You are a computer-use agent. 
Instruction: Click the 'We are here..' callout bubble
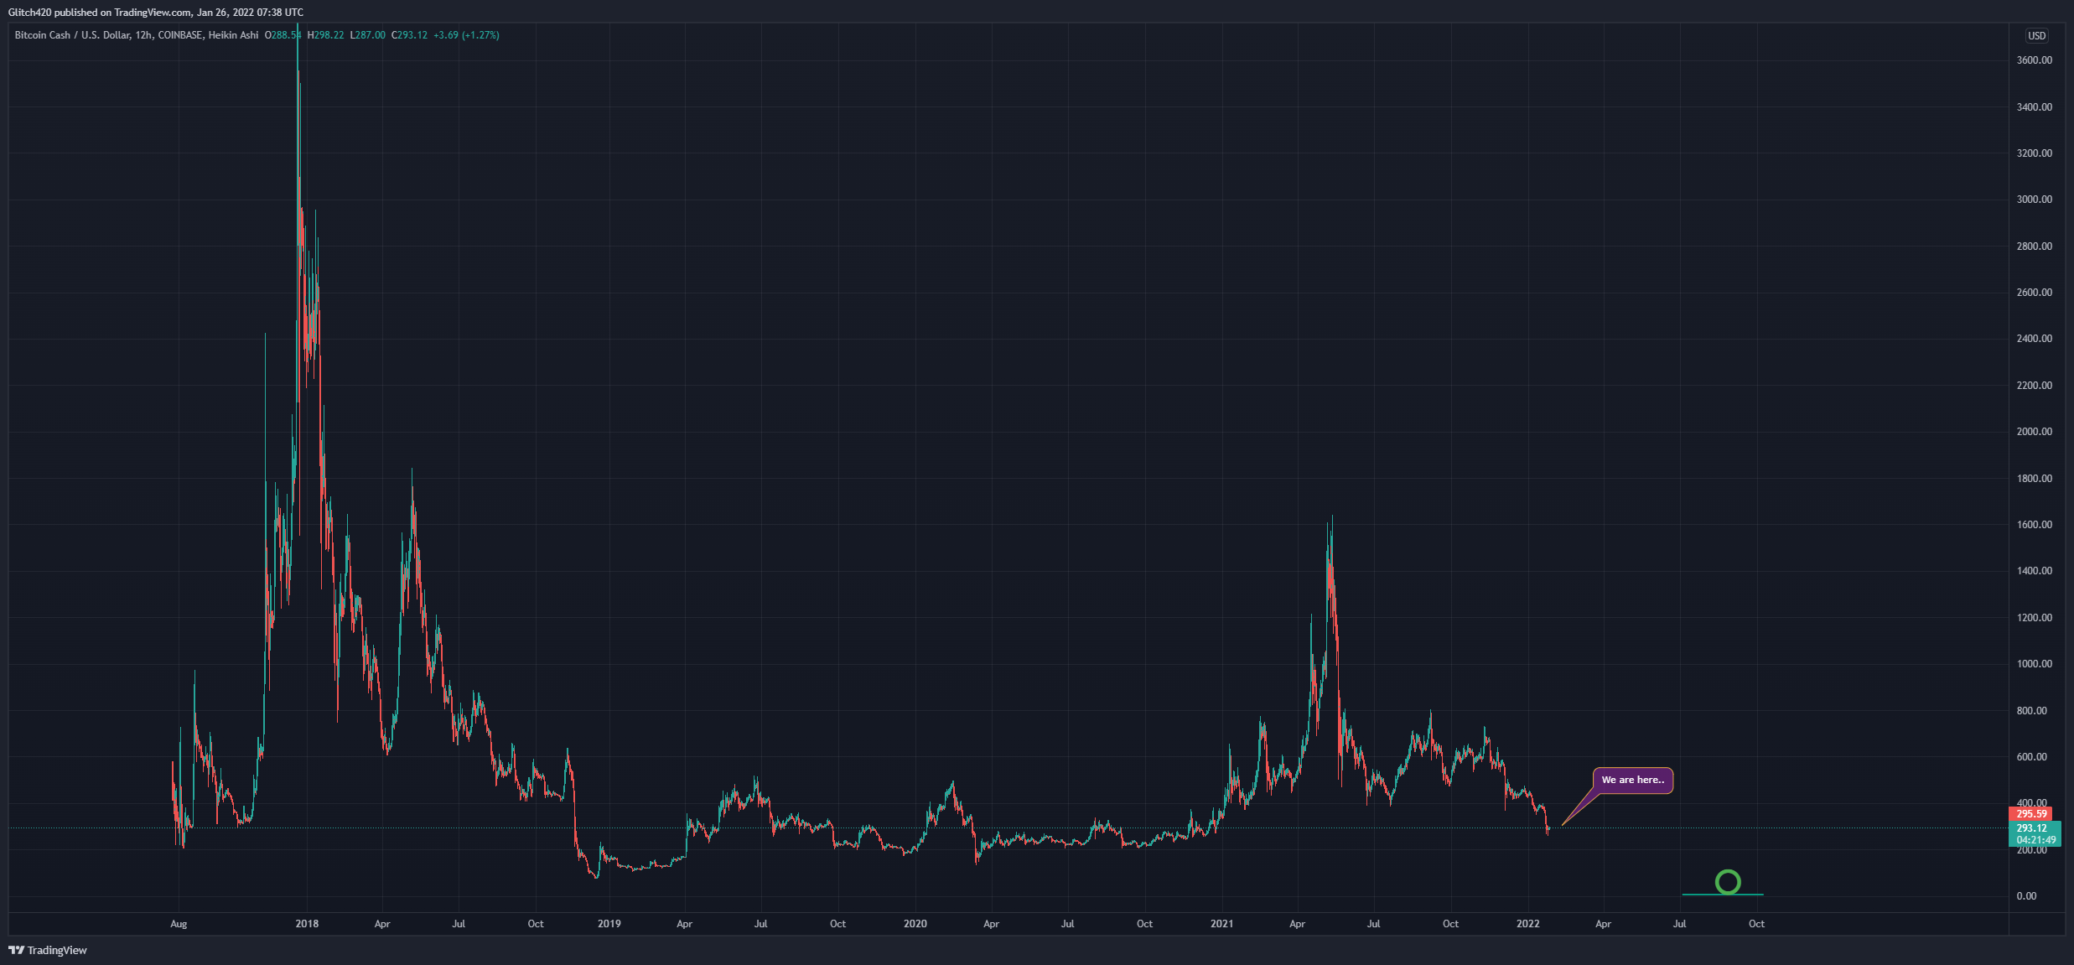point(1632,780)
